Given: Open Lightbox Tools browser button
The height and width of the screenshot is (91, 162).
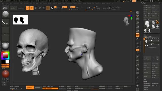Looking at the screenshot, I should 151,18.
